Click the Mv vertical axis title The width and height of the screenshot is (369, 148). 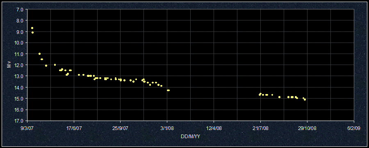coord(9,65)
